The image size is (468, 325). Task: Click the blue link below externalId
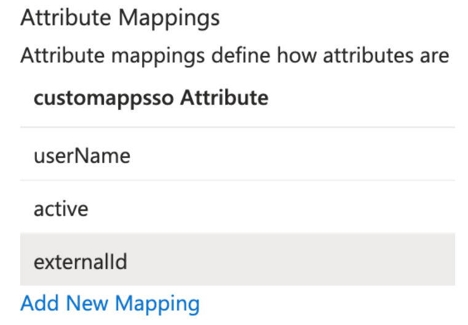point(110,303)
